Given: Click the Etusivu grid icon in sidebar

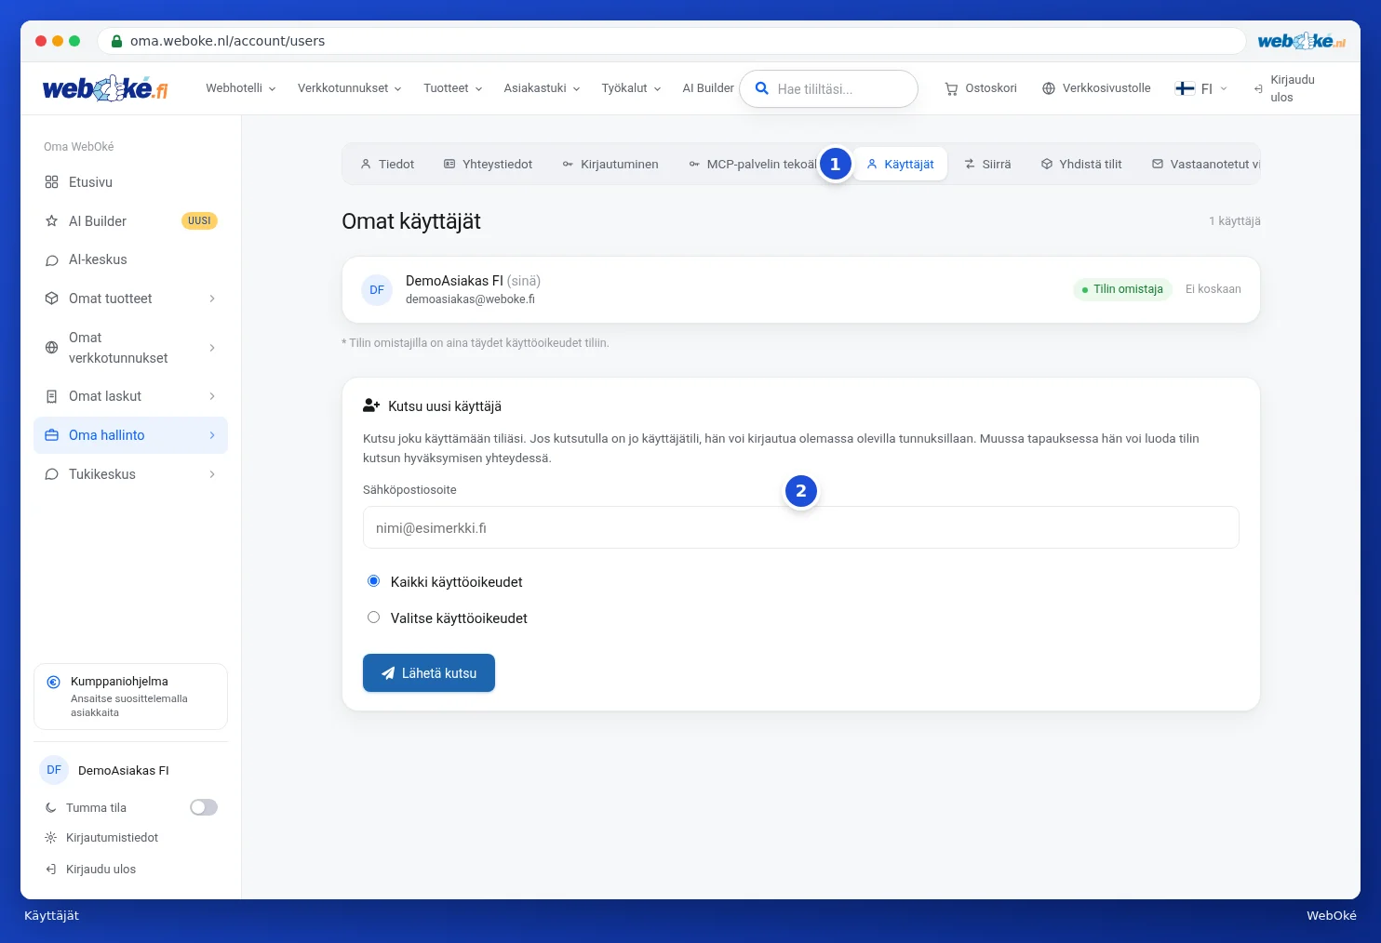Looking at the screenshot, I should click(x=52, y=182).
